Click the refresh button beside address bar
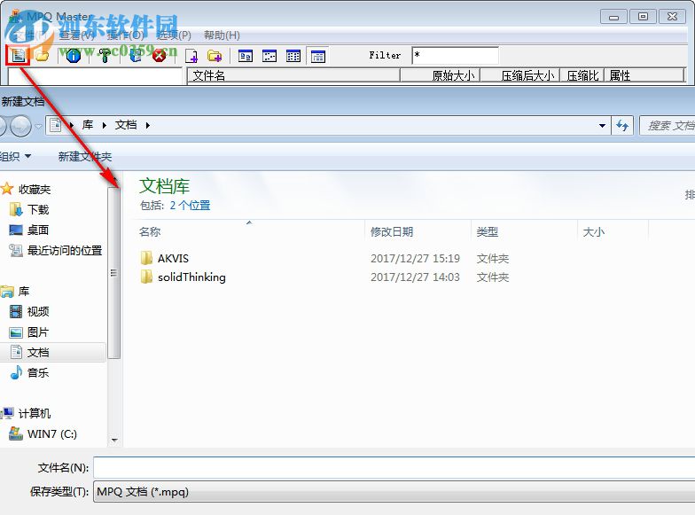The image size is (695, 515). pyautogui.click(x=622, y=126)
